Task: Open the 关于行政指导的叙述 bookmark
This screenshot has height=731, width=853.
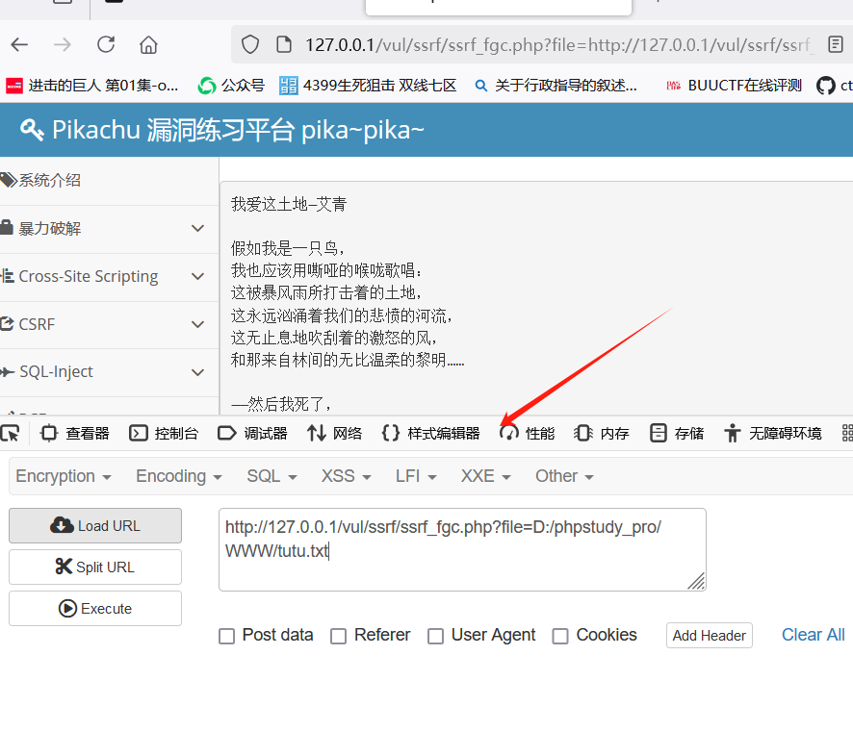Action: [556, 86]
